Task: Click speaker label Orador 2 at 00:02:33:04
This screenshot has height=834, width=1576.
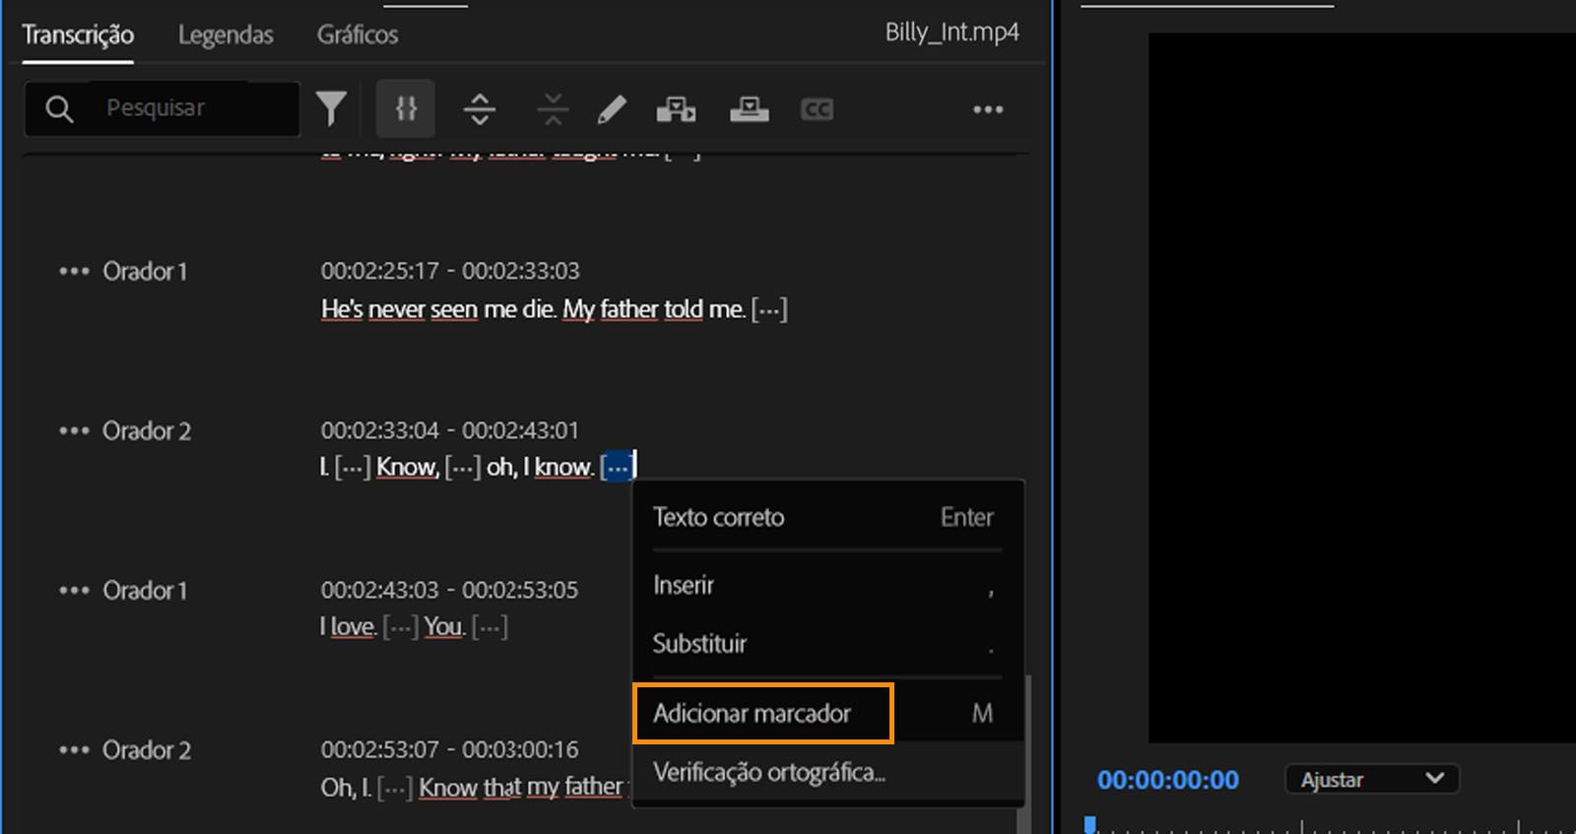Action: click(147, 430)
